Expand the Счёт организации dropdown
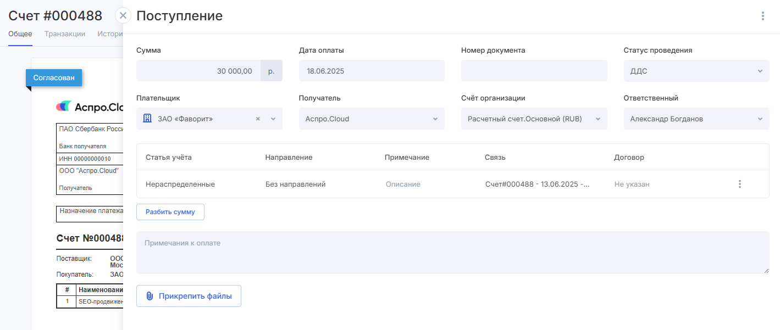The width and height of the screenshot is (780, 330). [x=598, y=119]
